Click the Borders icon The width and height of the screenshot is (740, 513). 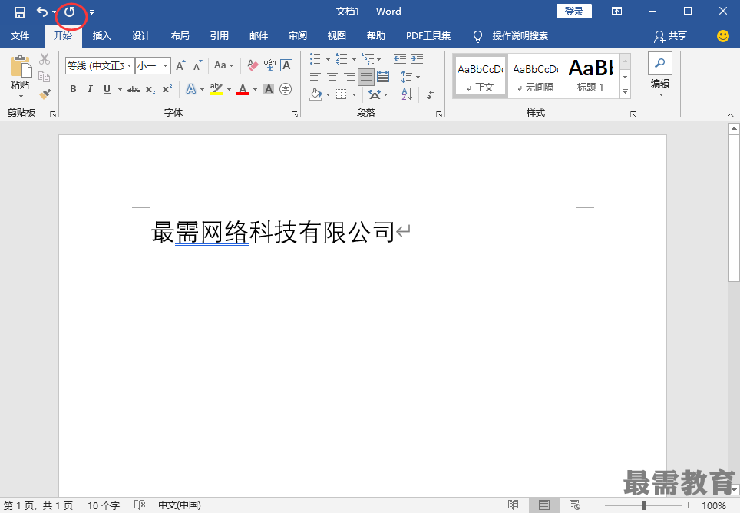(341, 94)
